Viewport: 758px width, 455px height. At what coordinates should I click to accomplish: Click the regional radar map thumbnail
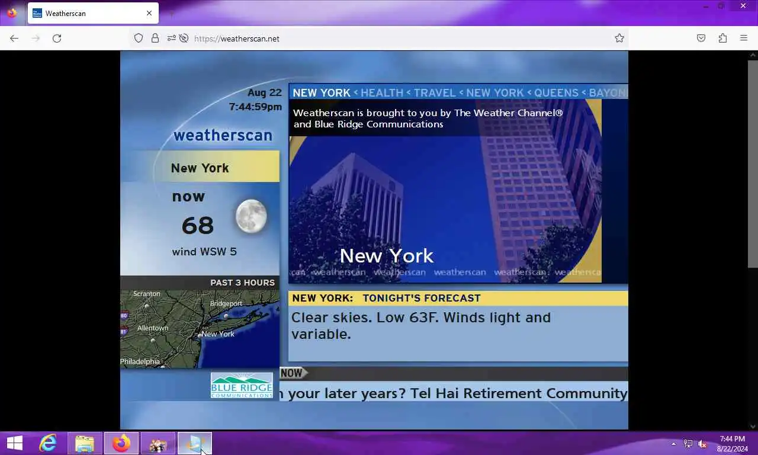coord(200,329)
